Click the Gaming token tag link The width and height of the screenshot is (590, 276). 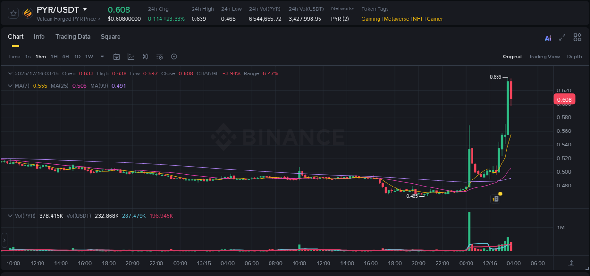[x=371, y=19]
